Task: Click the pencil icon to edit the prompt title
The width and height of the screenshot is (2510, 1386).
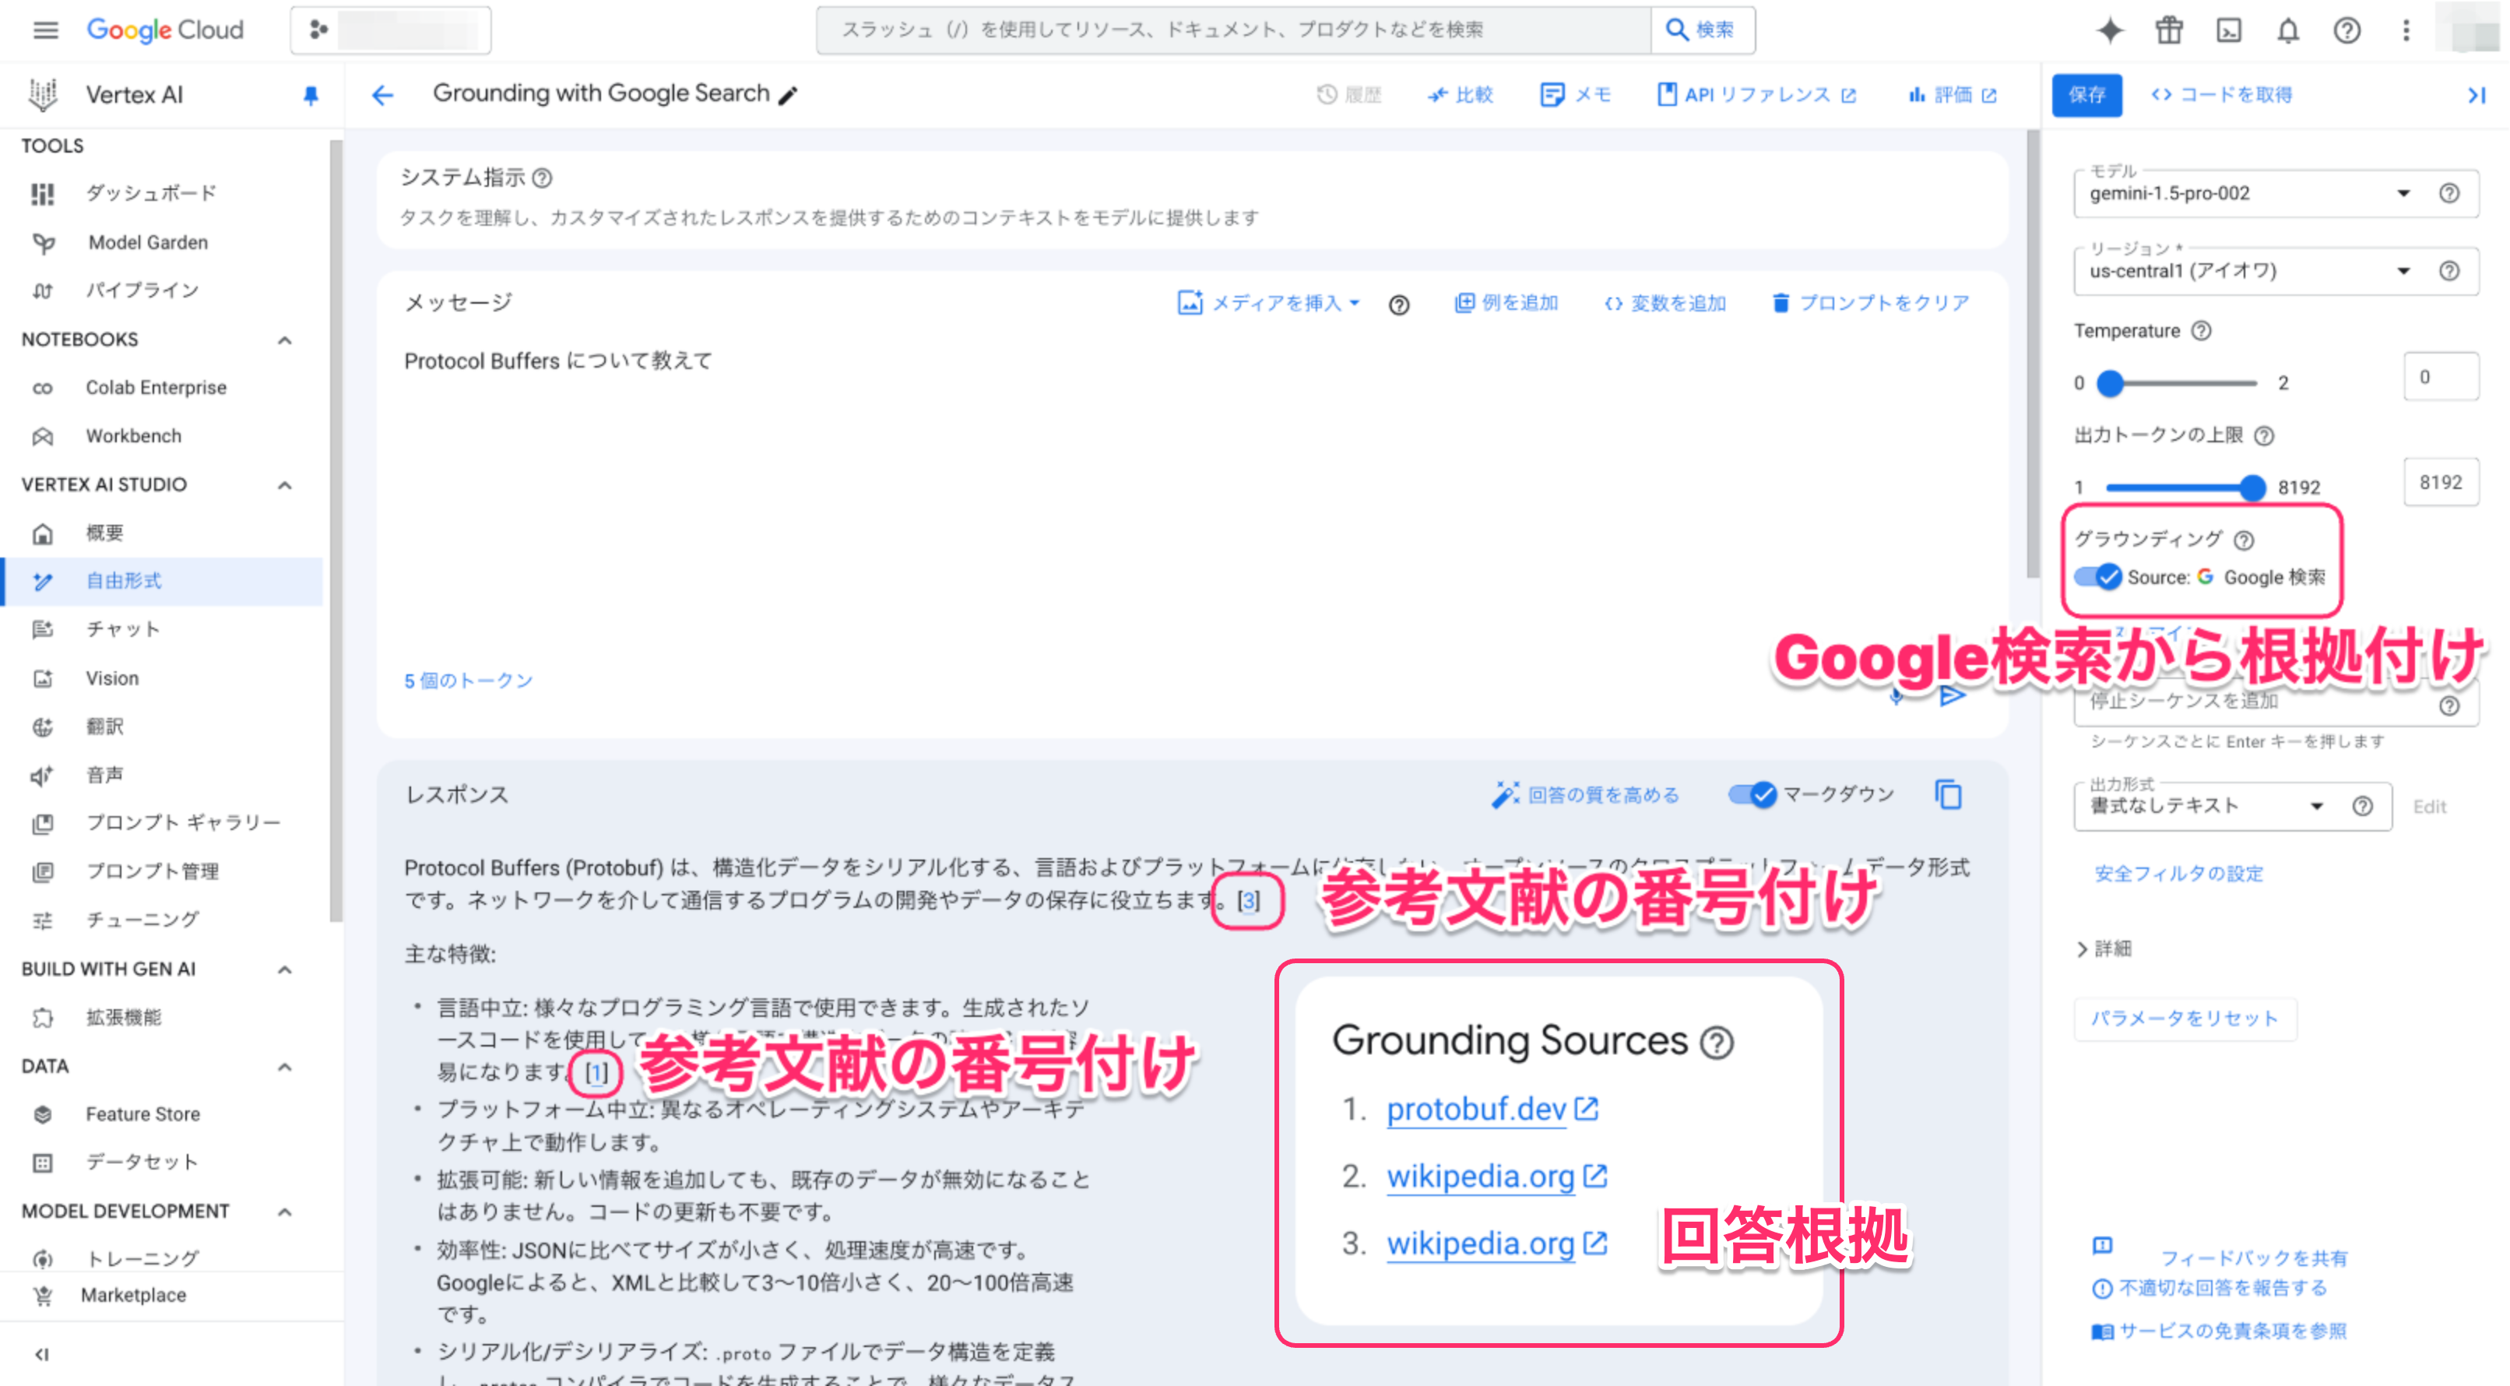Action: click(789, 96)
